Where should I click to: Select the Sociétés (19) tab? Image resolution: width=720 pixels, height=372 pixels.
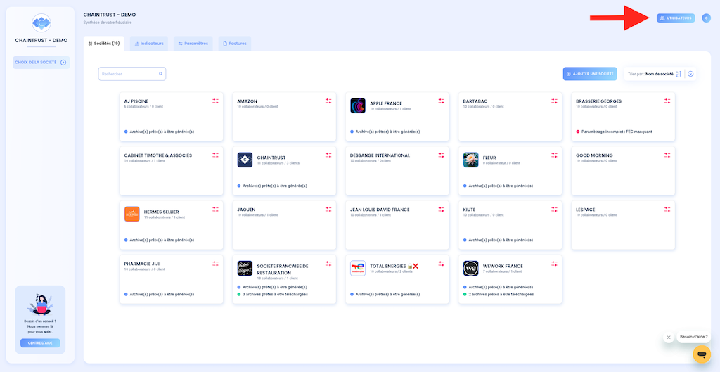tap(104, 44)
